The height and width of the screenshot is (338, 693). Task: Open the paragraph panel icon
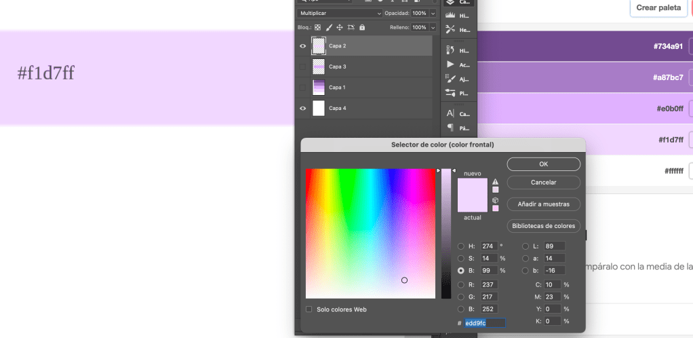pyautogui.click(x=450, y=127)
